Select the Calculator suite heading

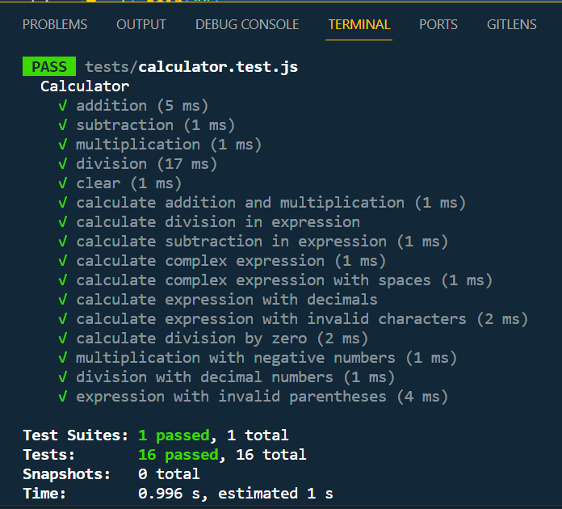click(85, 86)
